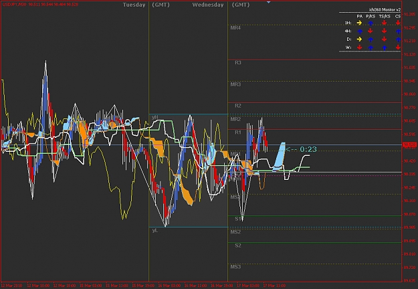Select the 'ichi360 Monitor v2' title text
The image size is (418, 289).
pyautogui.click(x=385, y=9)
